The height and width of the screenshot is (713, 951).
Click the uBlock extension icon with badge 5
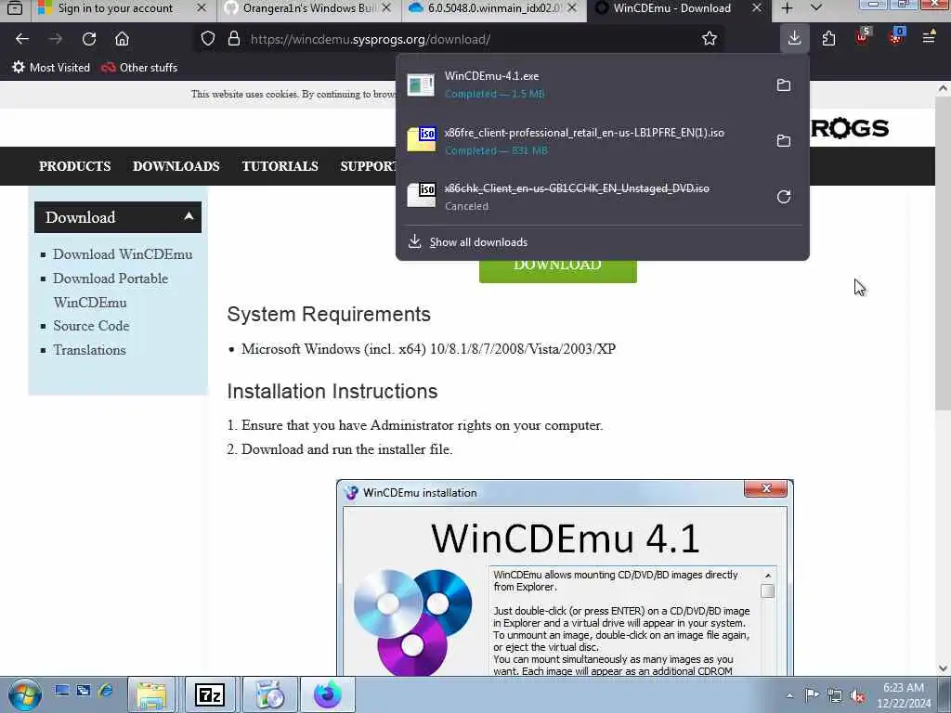click(x=863, y=37)
